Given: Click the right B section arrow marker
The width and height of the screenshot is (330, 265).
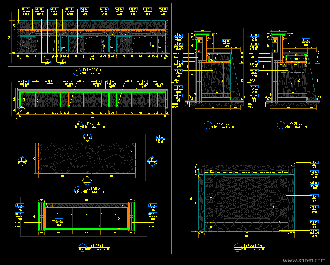Looking at the screenshot, I should point(152,162).
